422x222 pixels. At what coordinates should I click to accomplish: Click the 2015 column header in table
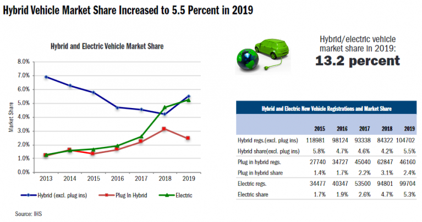click(x=320, y=129)
